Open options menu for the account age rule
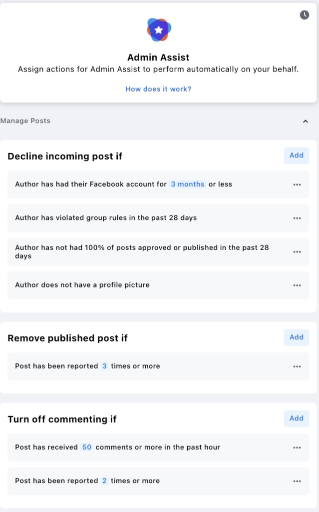Viewport: 319px width, 512px height. click(x=297, y=184)
